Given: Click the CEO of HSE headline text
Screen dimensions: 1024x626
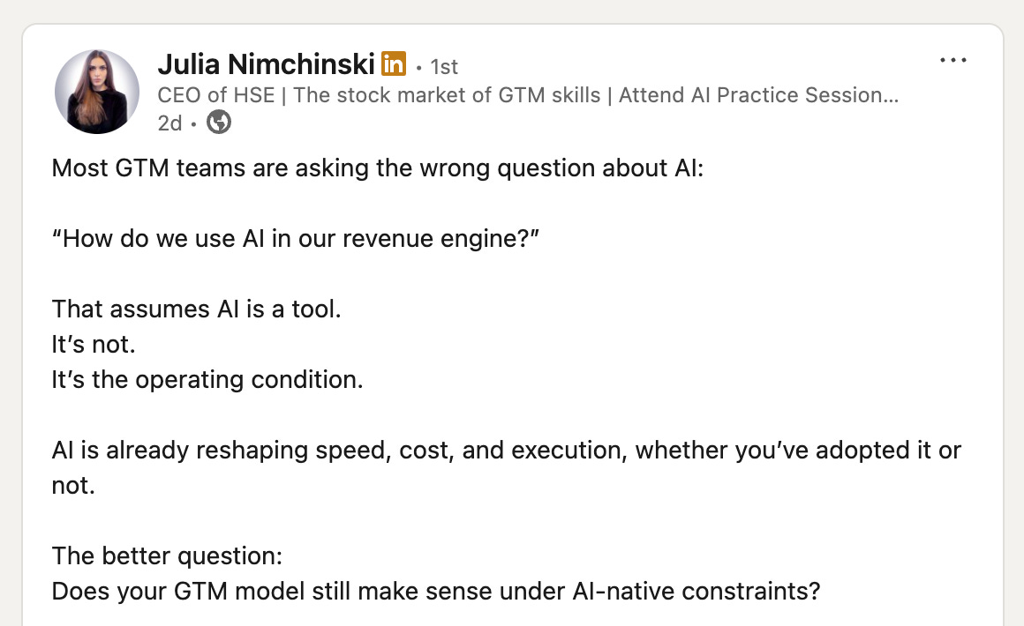Looking at the screenshot, I should coord(216,95).
